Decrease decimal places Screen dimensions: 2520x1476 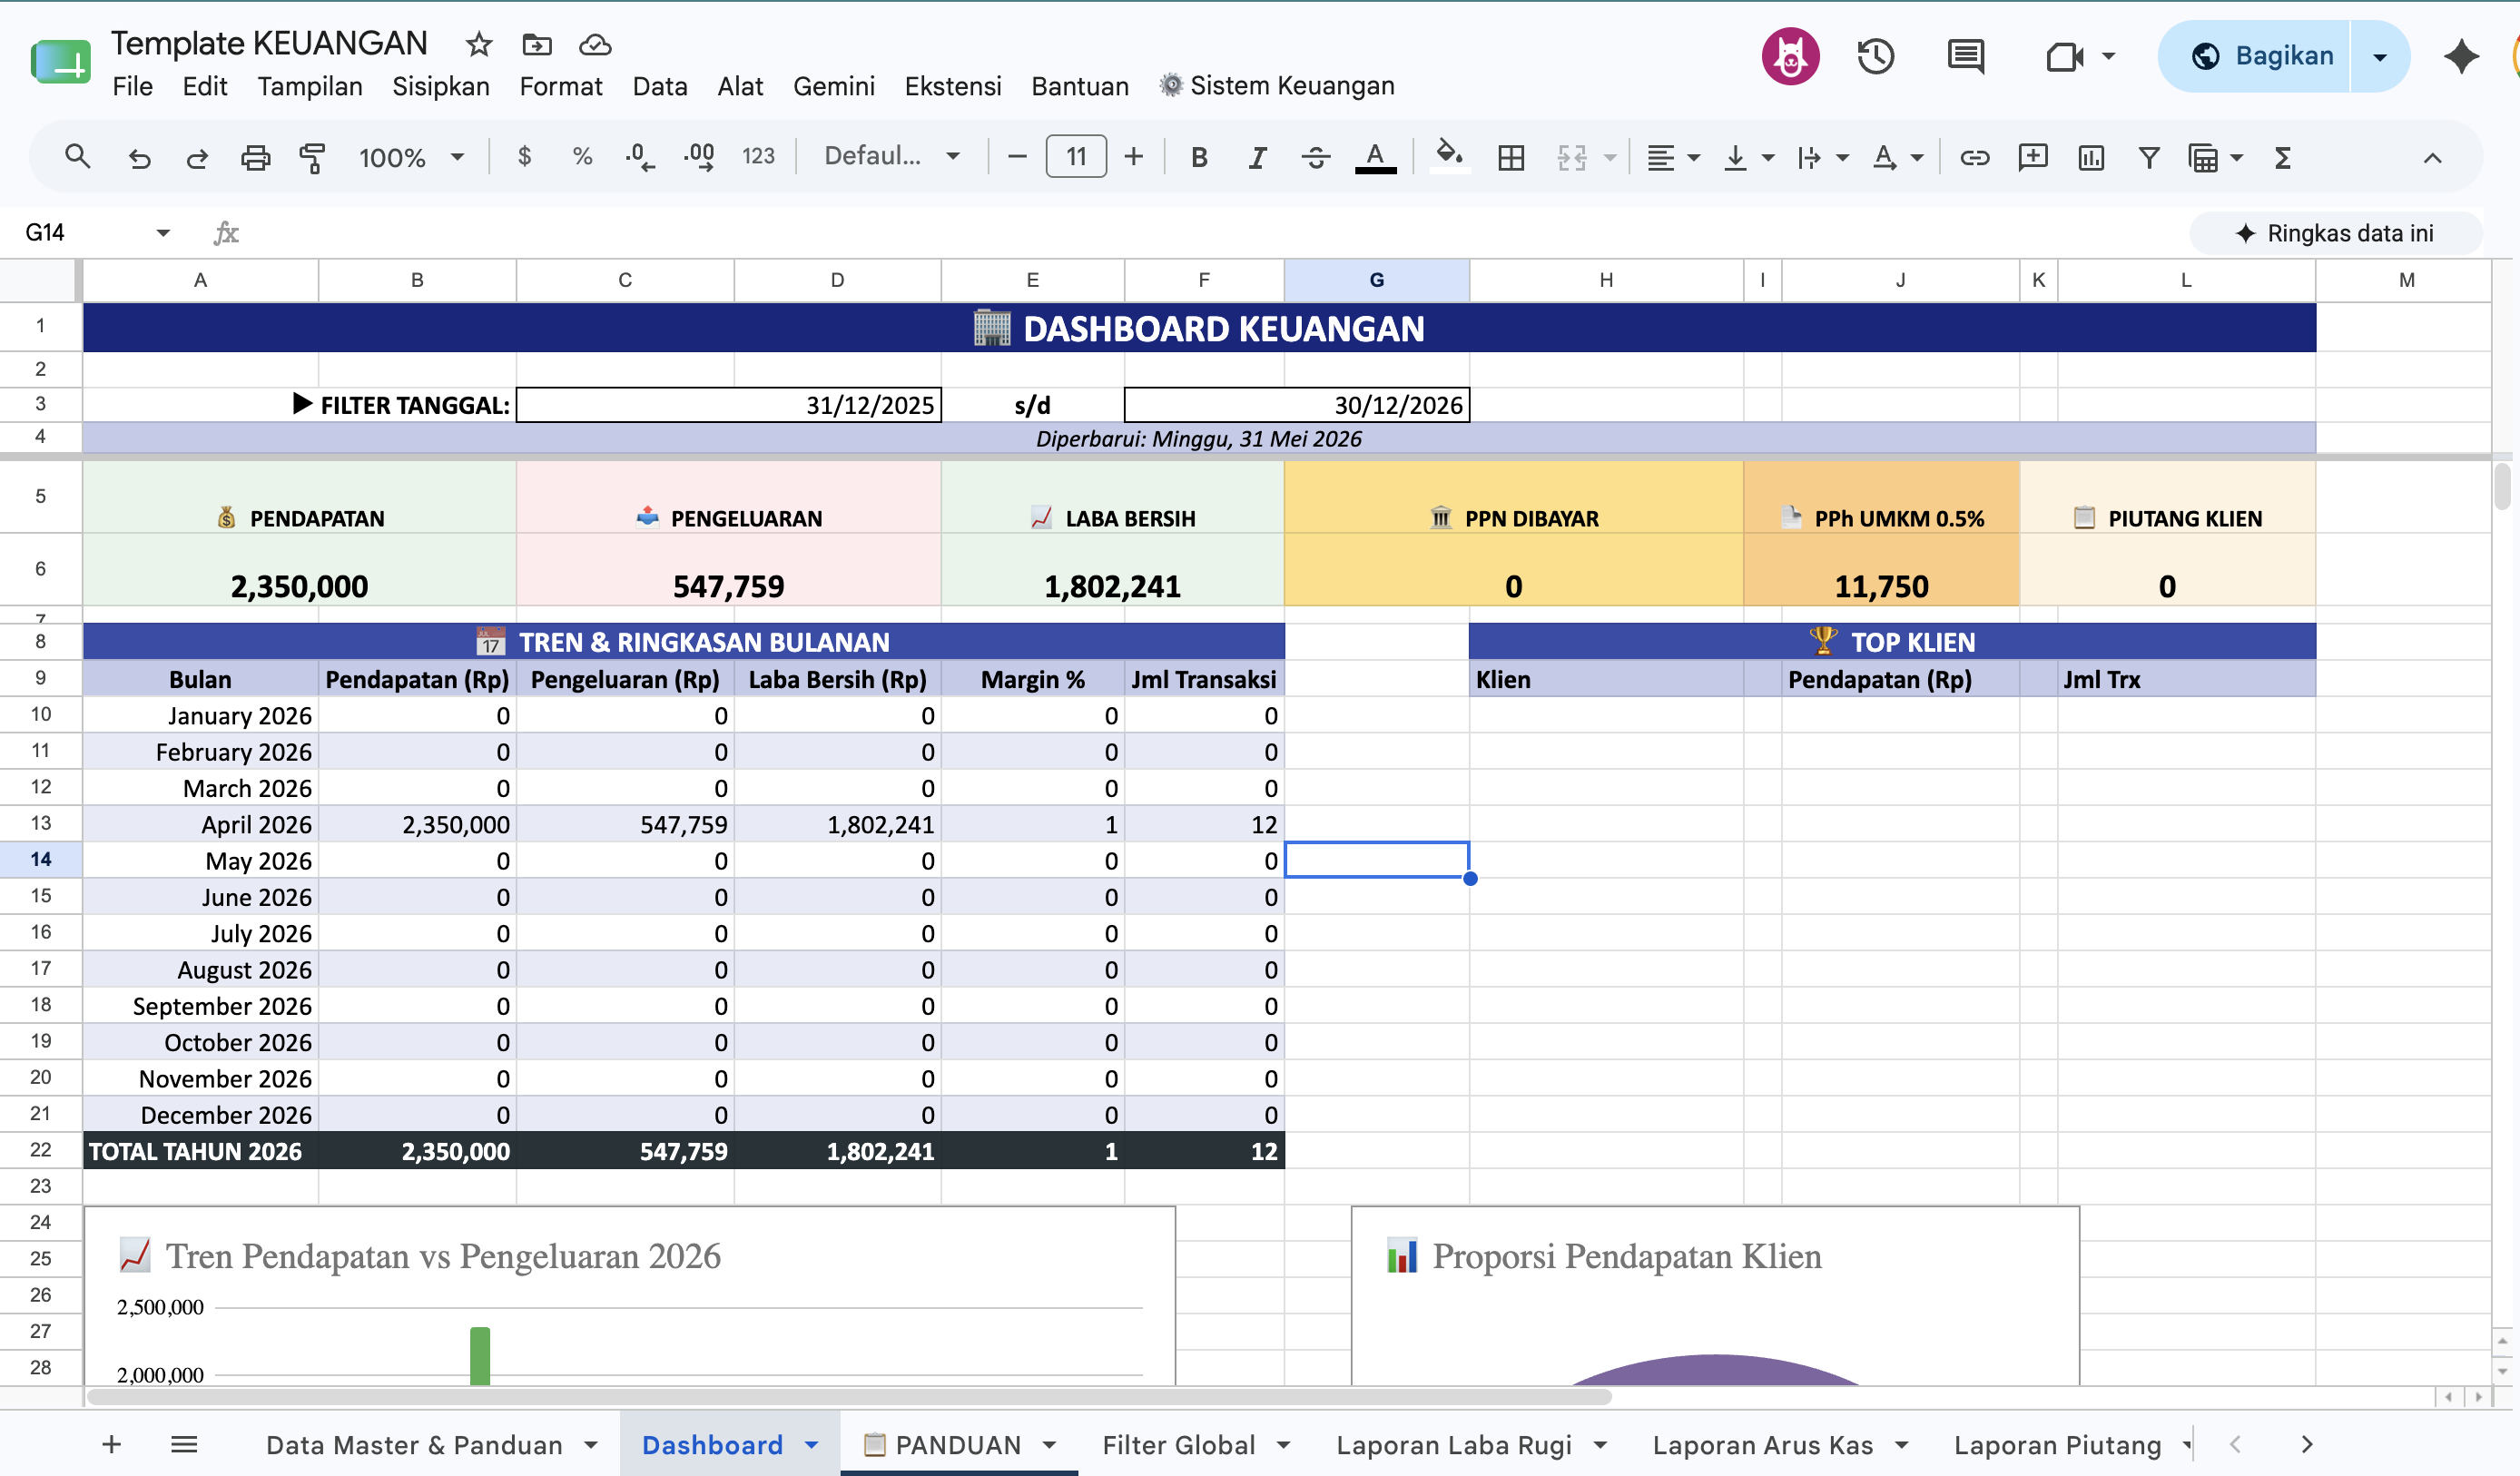click(640, 157)
